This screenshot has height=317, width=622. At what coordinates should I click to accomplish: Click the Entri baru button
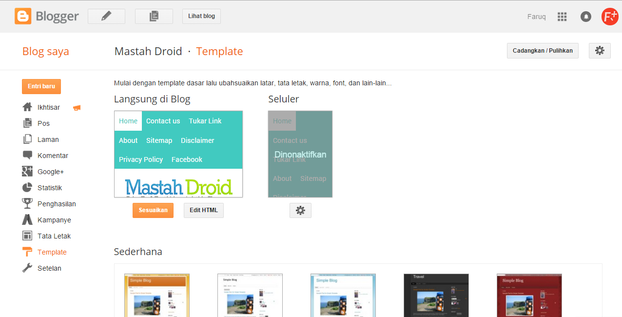41,86
